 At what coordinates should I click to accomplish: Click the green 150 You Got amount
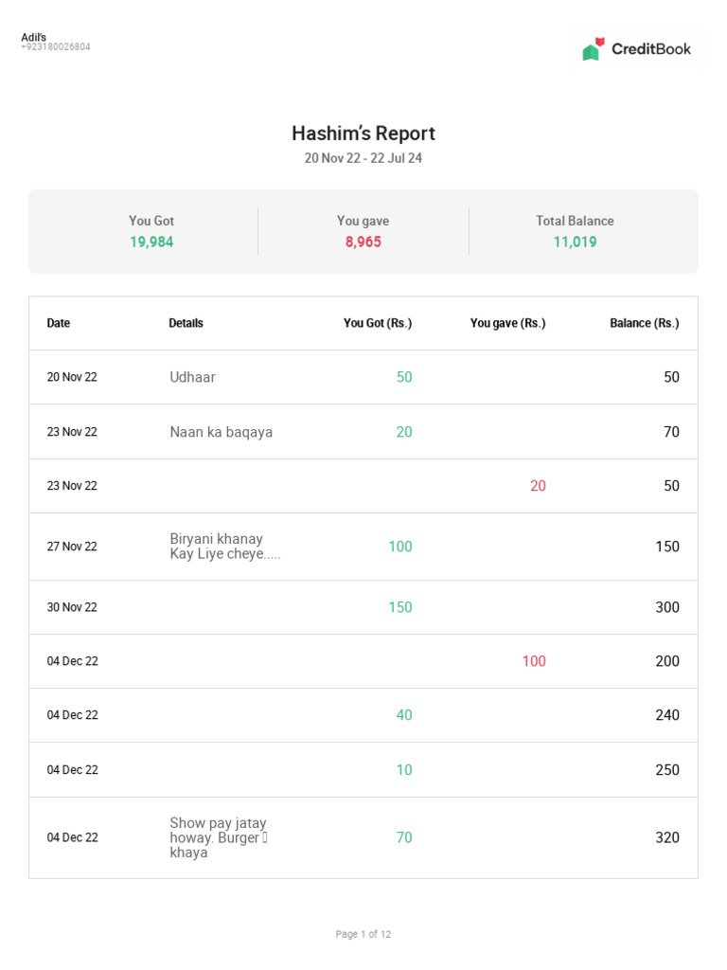click(x=400, y=607)
